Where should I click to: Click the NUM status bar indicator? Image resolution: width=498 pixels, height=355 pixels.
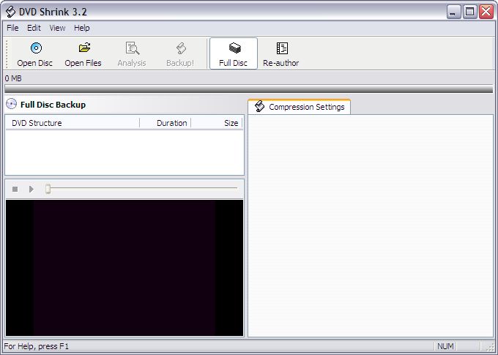click(x=445, y=346)
